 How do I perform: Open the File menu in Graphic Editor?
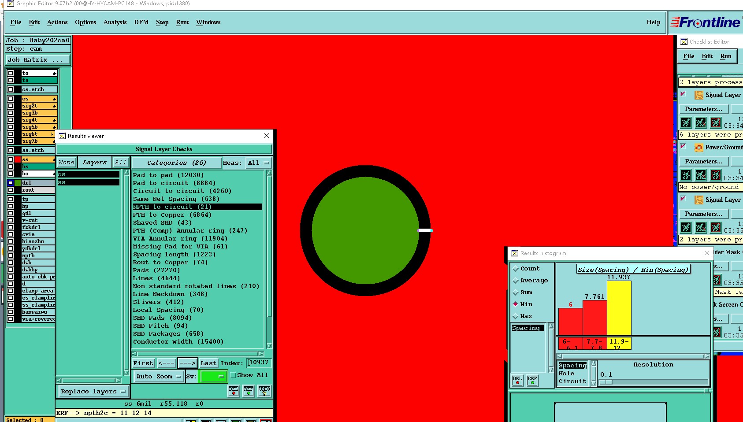point(16,22)
